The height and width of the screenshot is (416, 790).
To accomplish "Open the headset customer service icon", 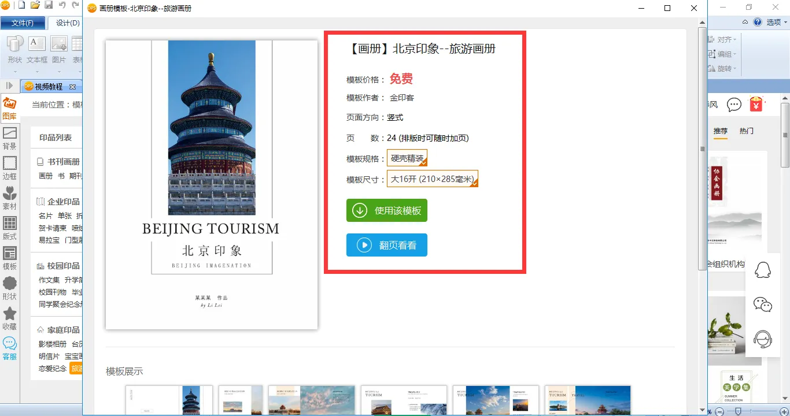I will (763, 339).
